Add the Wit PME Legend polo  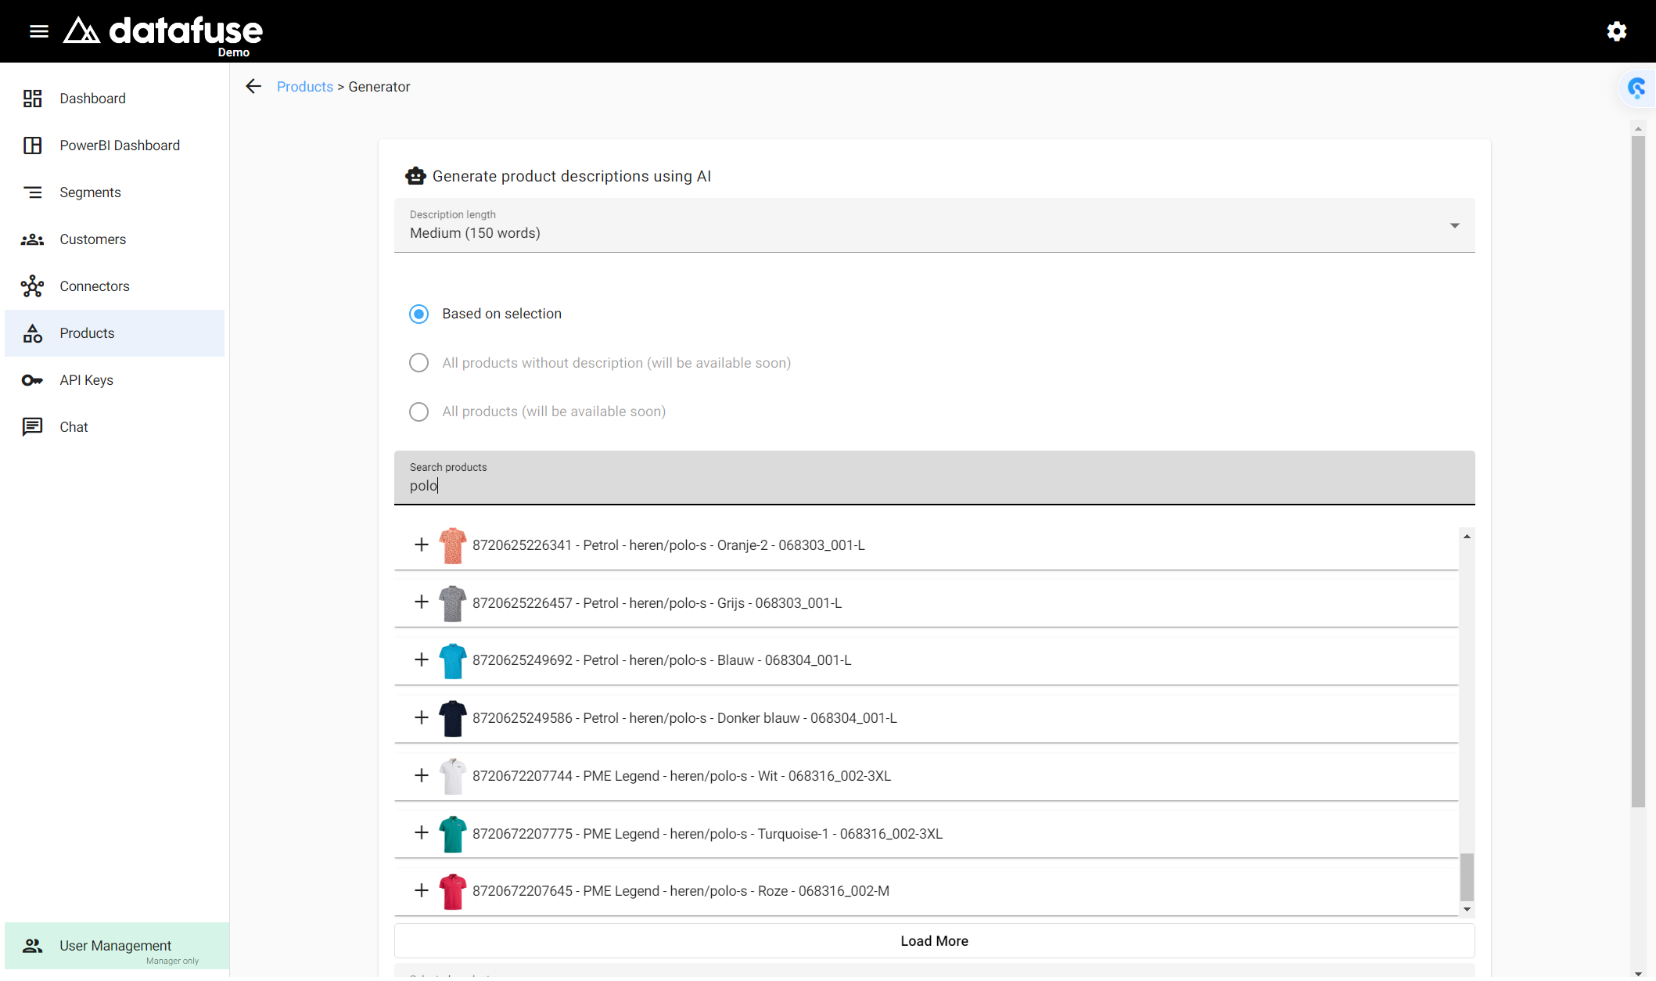[422, 775]
